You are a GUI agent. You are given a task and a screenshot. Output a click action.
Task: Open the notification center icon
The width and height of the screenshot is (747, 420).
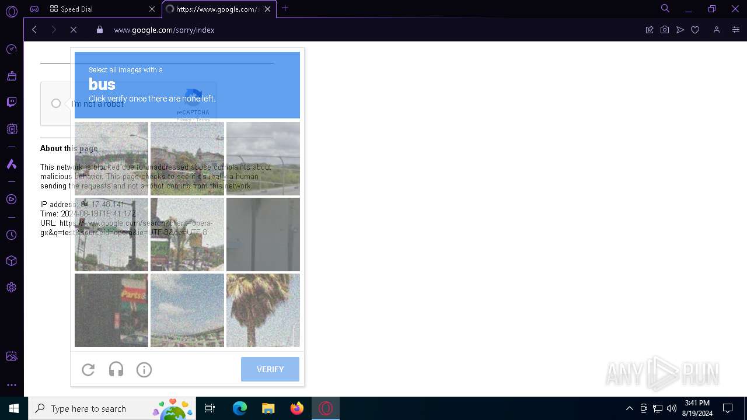728,408
